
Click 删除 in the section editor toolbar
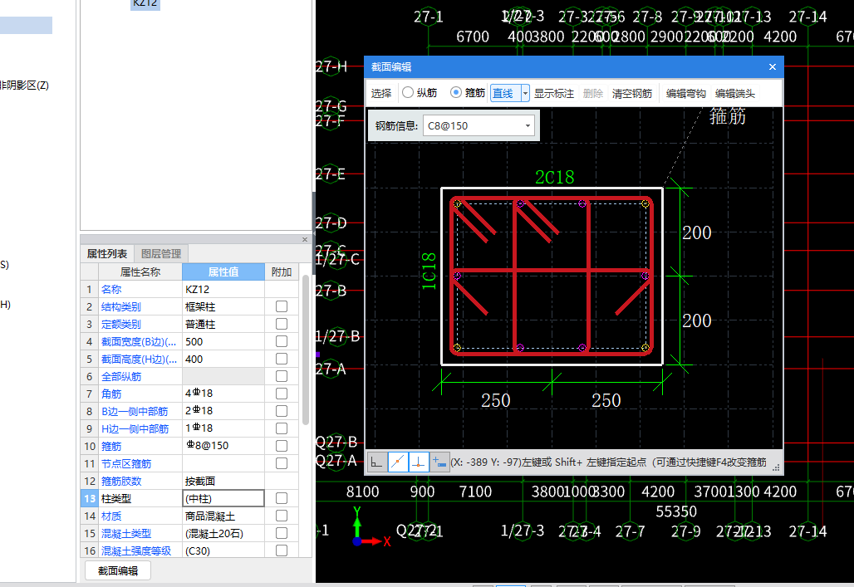pyautogui.click(x=593, y=93)
